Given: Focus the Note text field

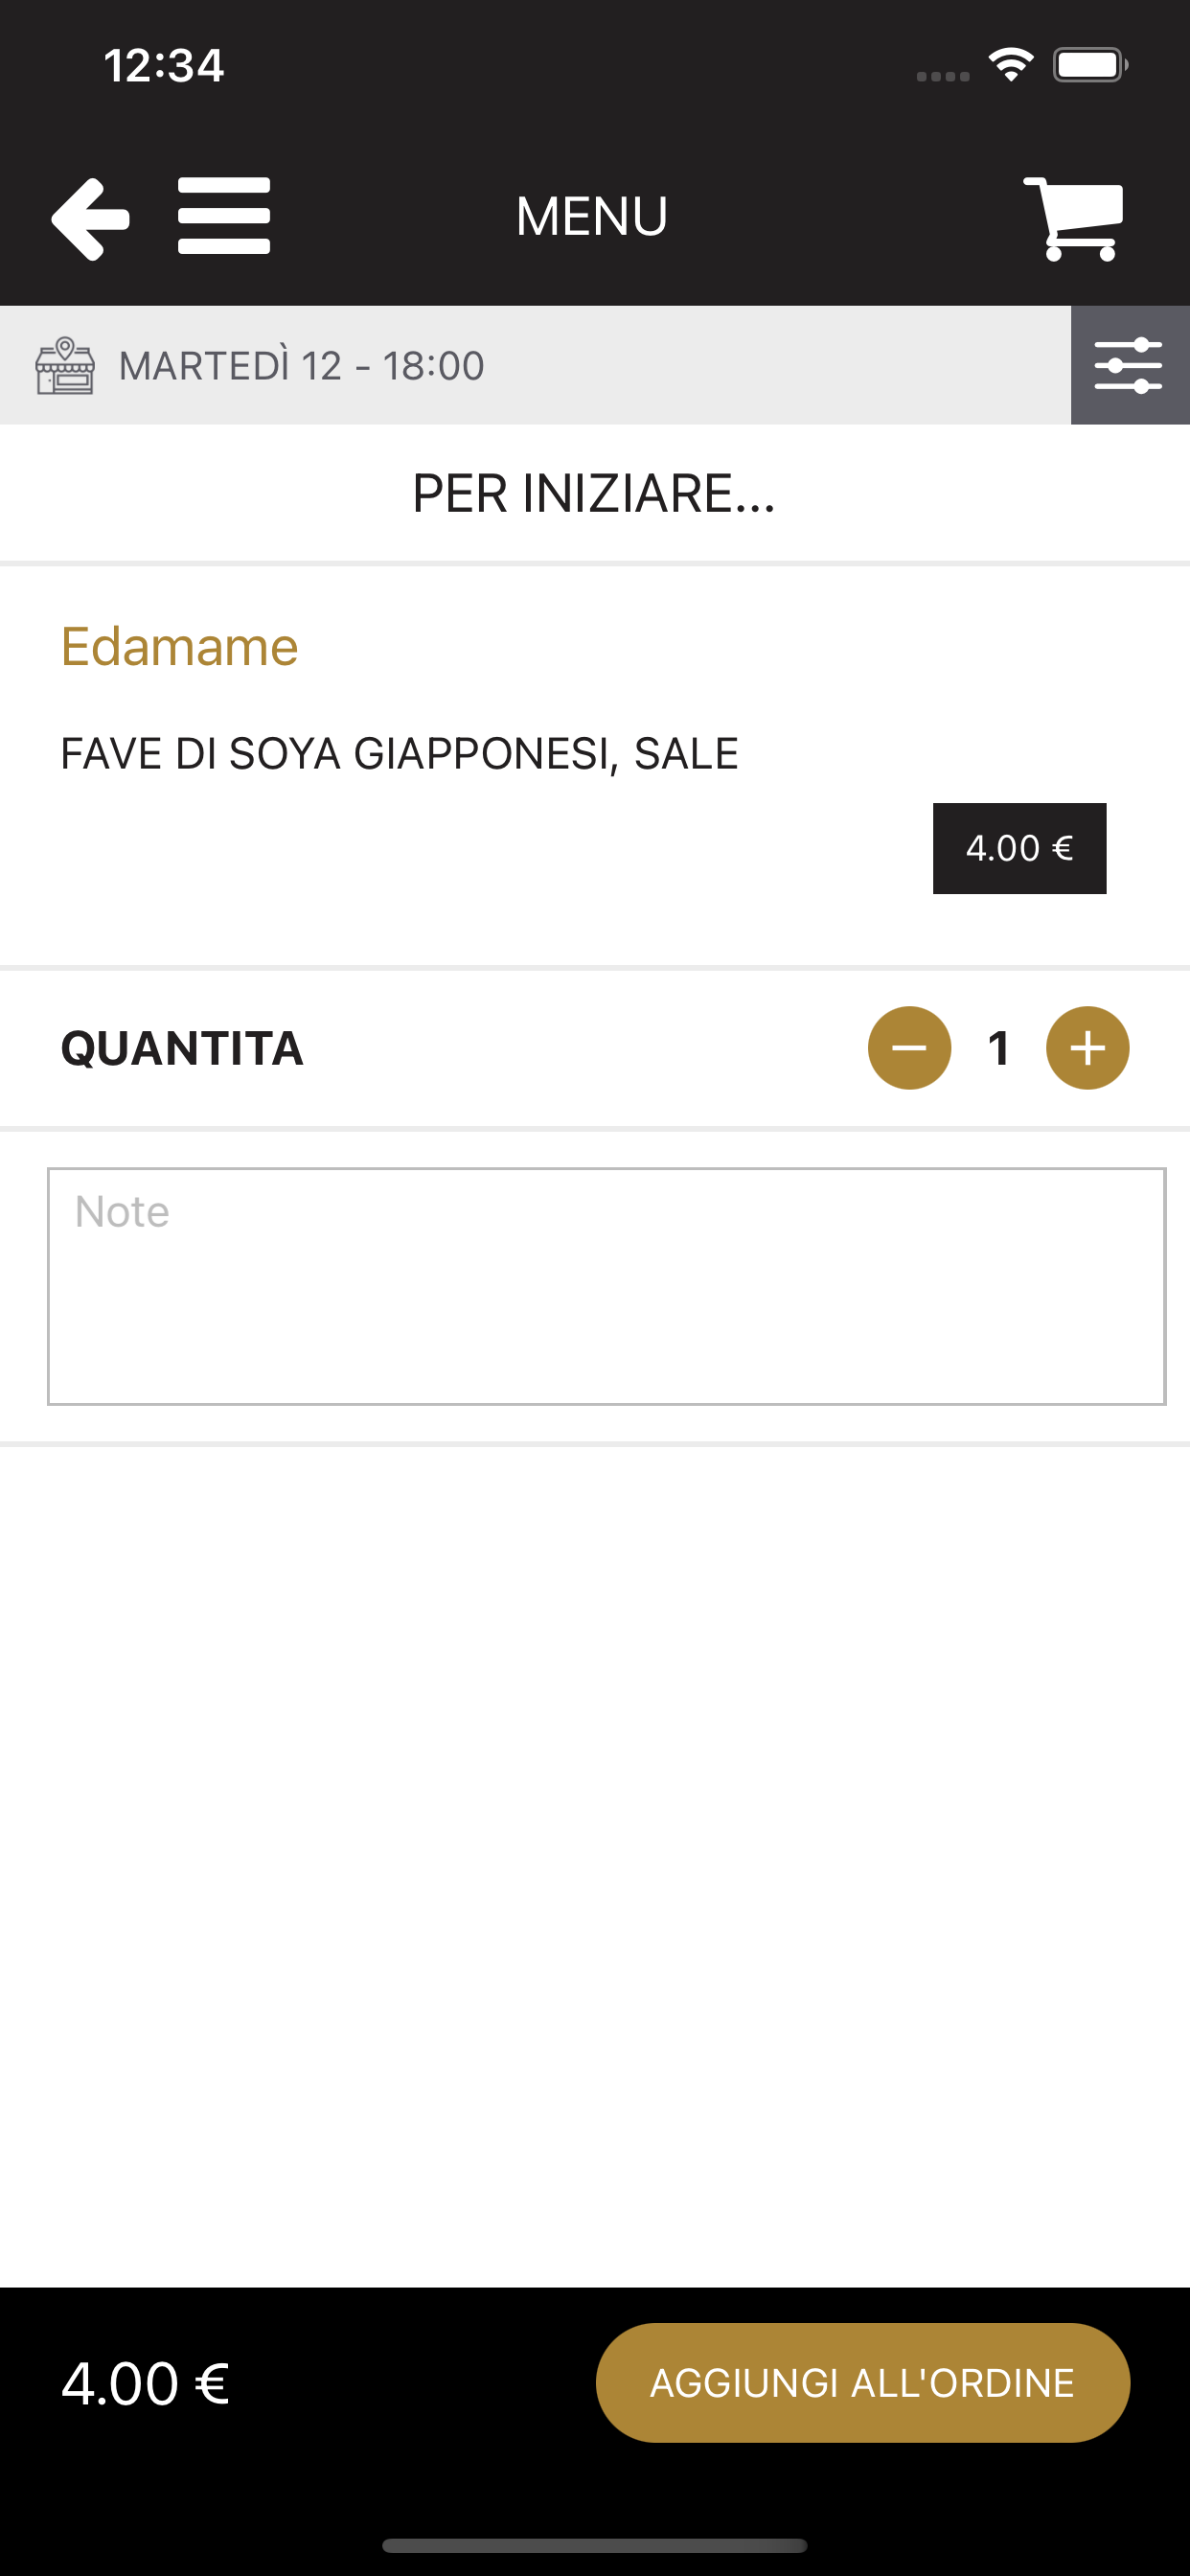Looking at the screenshot, I should (x=606, y=1286).
